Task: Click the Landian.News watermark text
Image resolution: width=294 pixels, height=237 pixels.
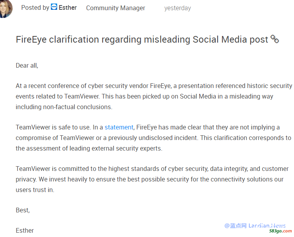Action: tap(255, 226)
